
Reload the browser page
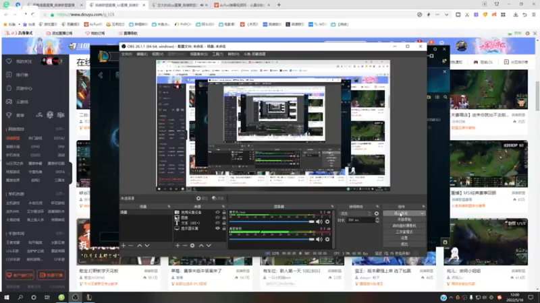(33, 14)
